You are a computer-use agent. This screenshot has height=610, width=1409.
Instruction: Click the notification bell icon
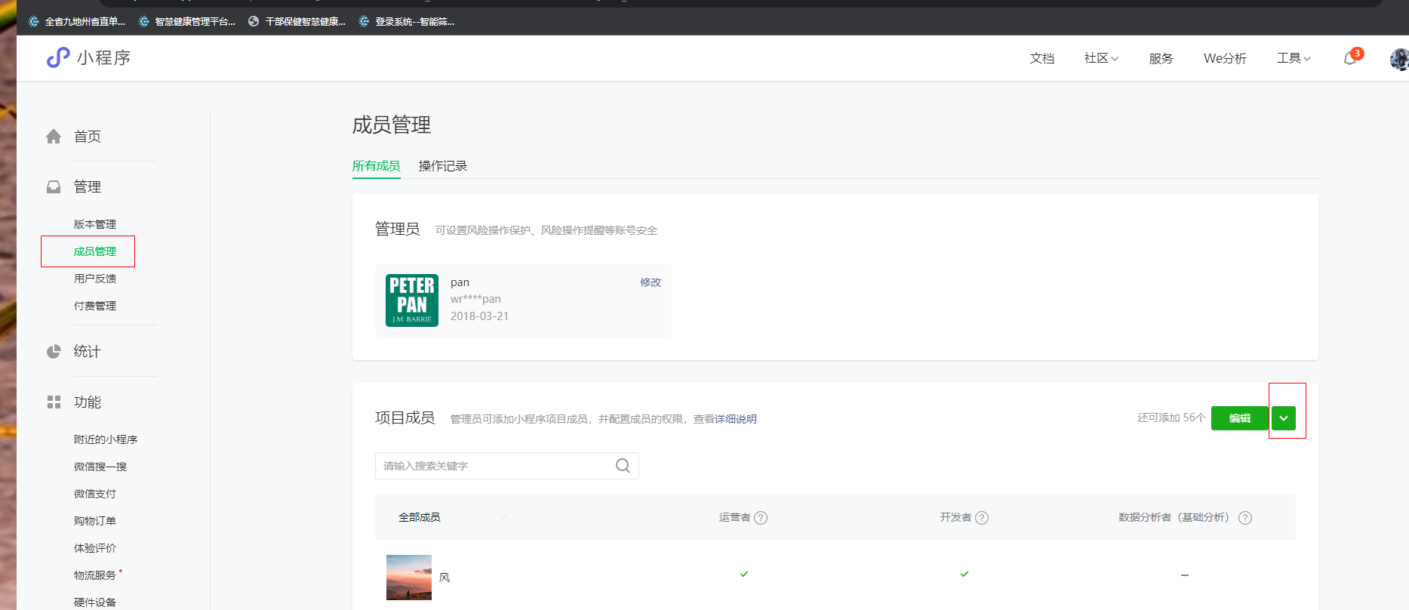click(x=1350, y=58)
